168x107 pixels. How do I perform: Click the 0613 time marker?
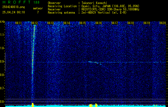pyautogui.click(x=50, y=23)
